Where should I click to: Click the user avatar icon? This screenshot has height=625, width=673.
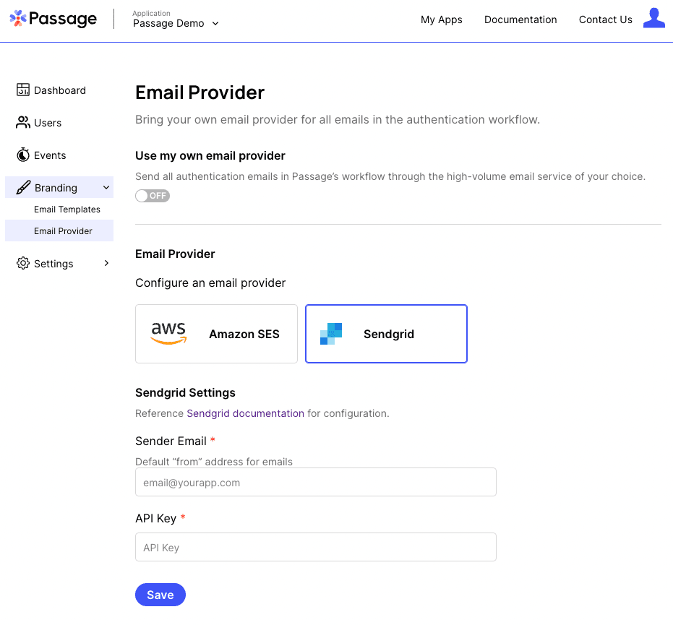[654, 18]
